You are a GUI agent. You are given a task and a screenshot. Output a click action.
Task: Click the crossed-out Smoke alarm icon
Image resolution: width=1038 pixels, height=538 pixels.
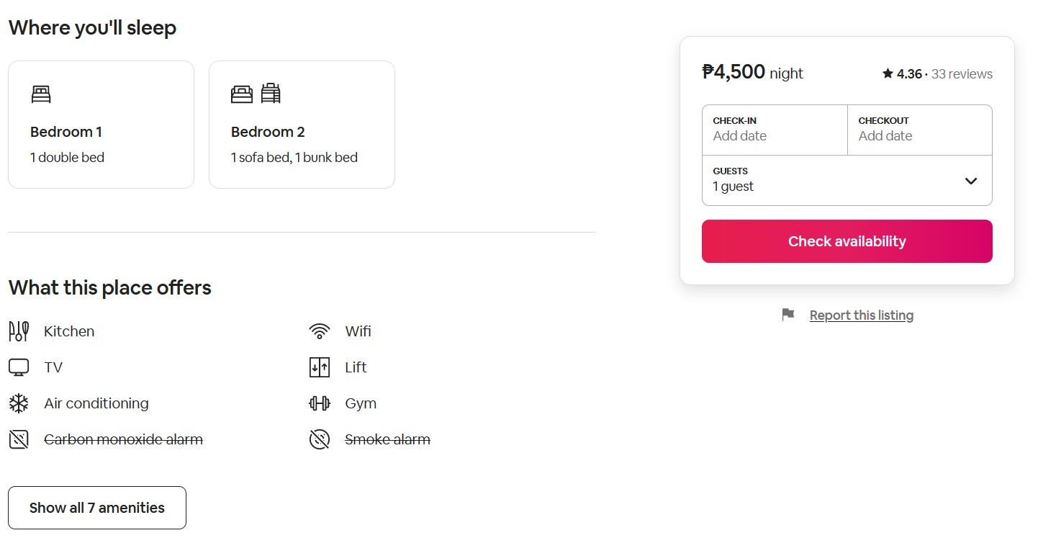click(320, 439)
